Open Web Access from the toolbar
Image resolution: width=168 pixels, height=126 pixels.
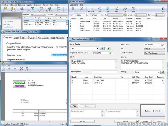[32, 9]
